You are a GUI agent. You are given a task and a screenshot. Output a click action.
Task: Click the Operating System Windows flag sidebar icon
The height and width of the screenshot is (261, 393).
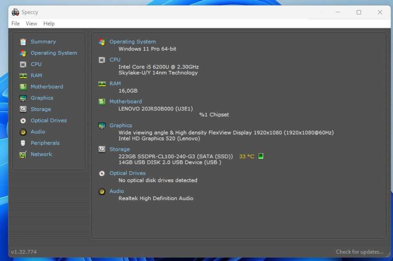23,53
